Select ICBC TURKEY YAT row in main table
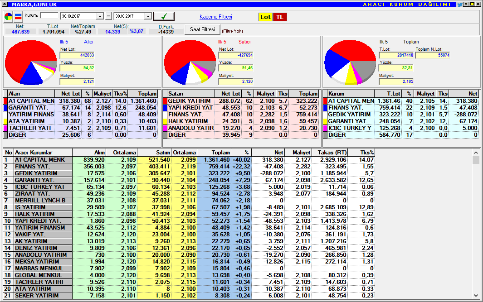This screenshot has width=483, height=302. (189, 187)
